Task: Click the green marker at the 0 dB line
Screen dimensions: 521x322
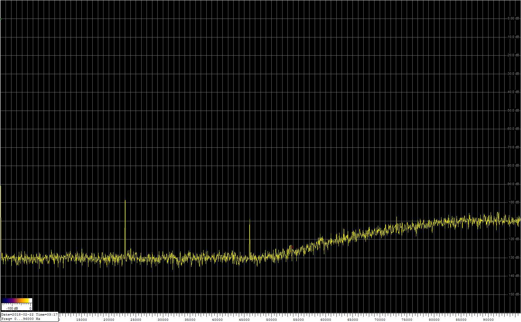Action: point(1,19)
